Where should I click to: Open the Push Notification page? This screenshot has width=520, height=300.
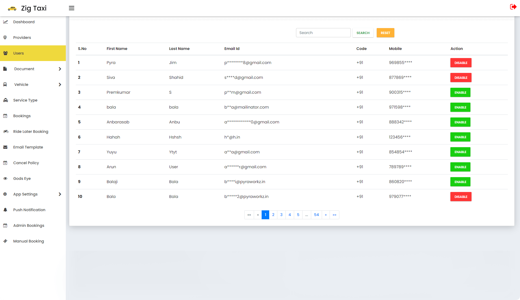point(33,210)
